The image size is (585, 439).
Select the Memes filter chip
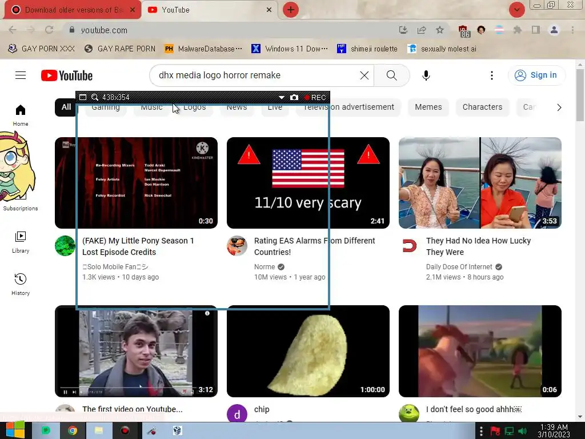click(428, 107)
